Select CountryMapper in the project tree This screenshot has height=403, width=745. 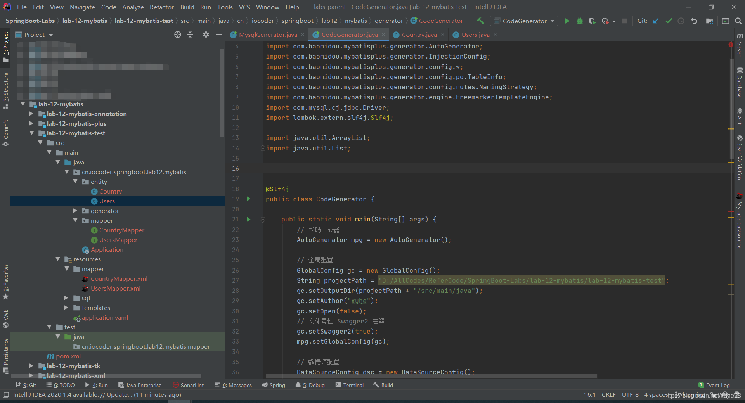coord(121,230)
